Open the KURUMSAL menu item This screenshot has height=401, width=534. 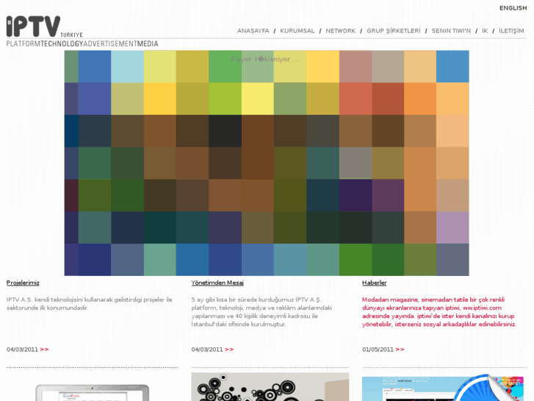pyautogui.click(x=297, y=31)
